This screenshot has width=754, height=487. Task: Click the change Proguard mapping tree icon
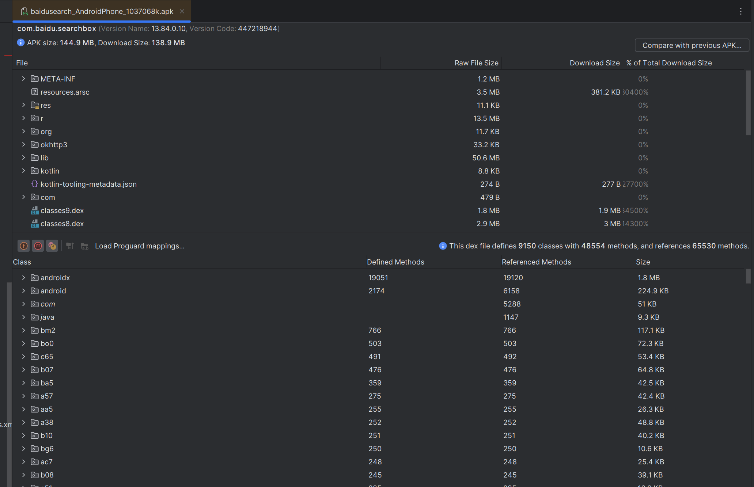tap(70, 246)
